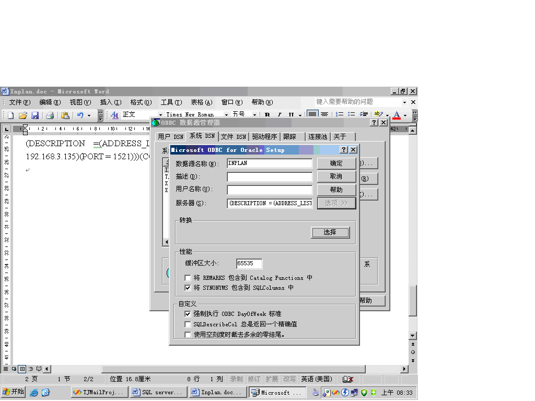Viewport: 535px width, 401px height.
Task: Switch to Outline view icon in status bar
Action: click(x=29, y=368)
